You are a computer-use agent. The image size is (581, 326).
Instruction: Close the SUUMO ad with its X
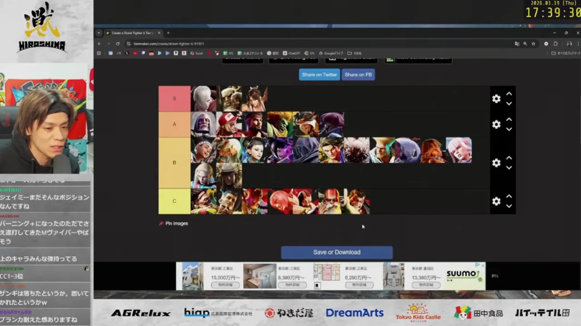[x=483, y=265]
